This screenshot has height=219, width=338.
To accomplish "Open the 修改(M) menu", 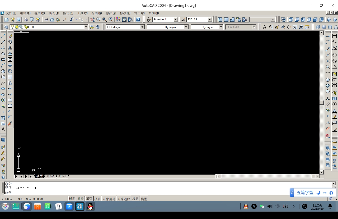I will (125, 13).
